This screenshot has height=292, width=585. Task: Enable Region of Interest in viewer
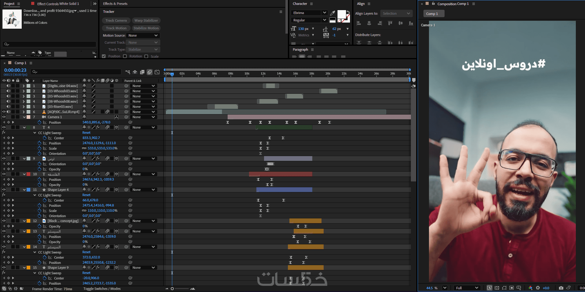512,288
